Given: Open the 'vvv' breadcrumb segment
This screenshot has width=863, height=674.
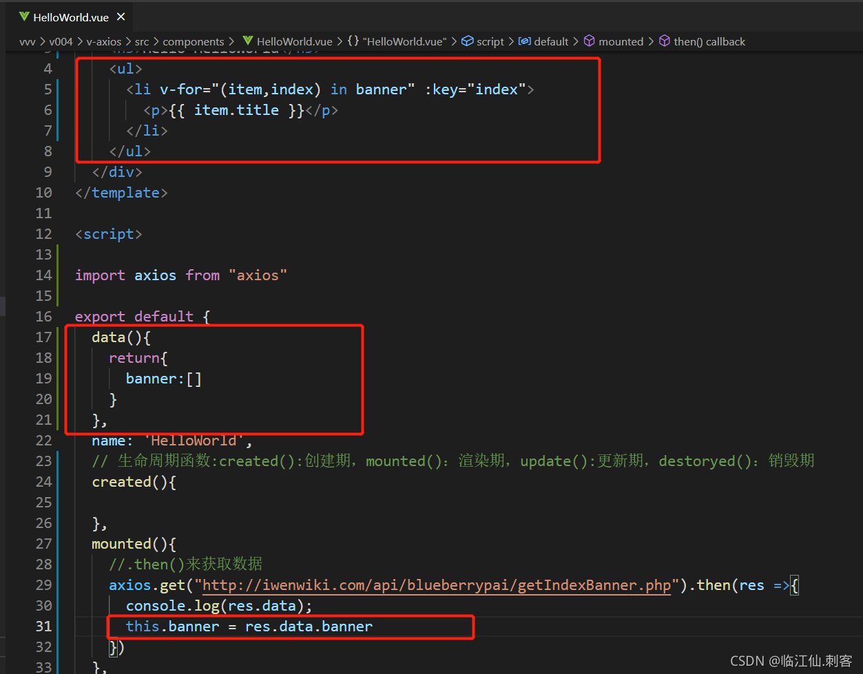Looking at the screenshot, I should click(28, 41).
